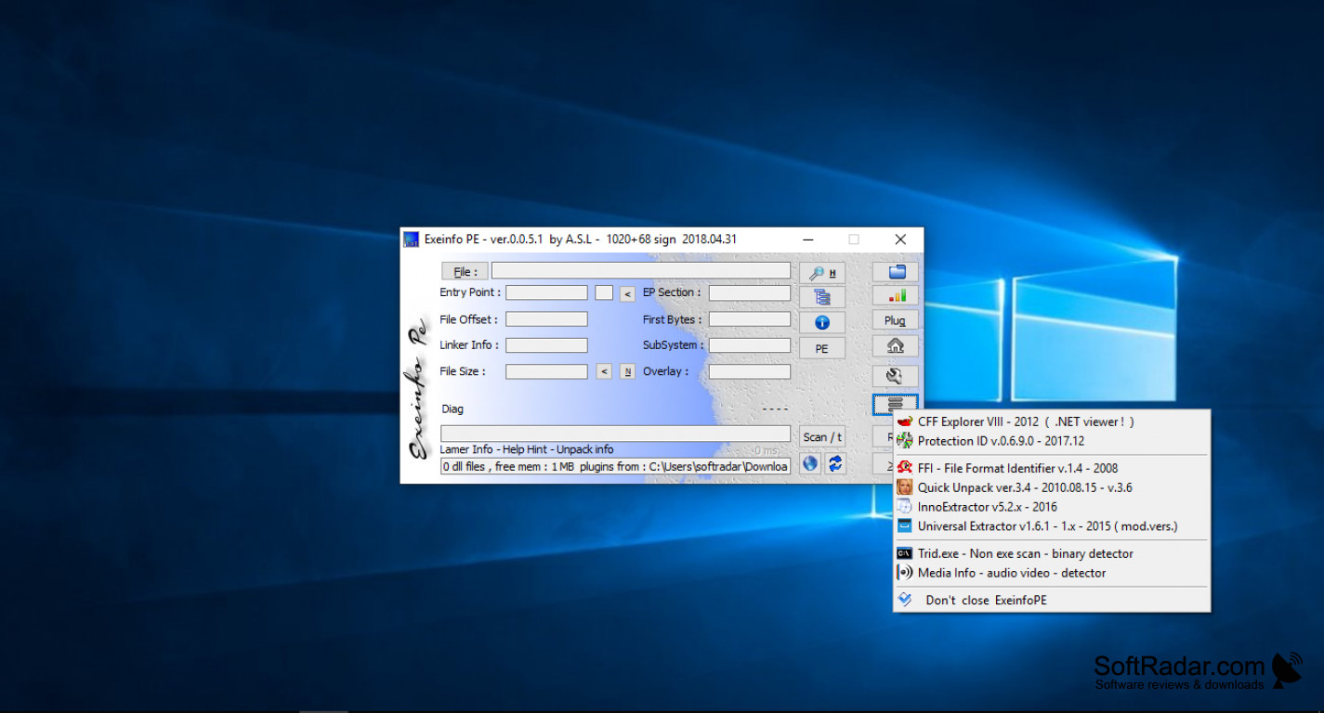Launch CFF Explorer VIII from the menu
The height and width of the screenshot is (713, 1324).
1052,421
